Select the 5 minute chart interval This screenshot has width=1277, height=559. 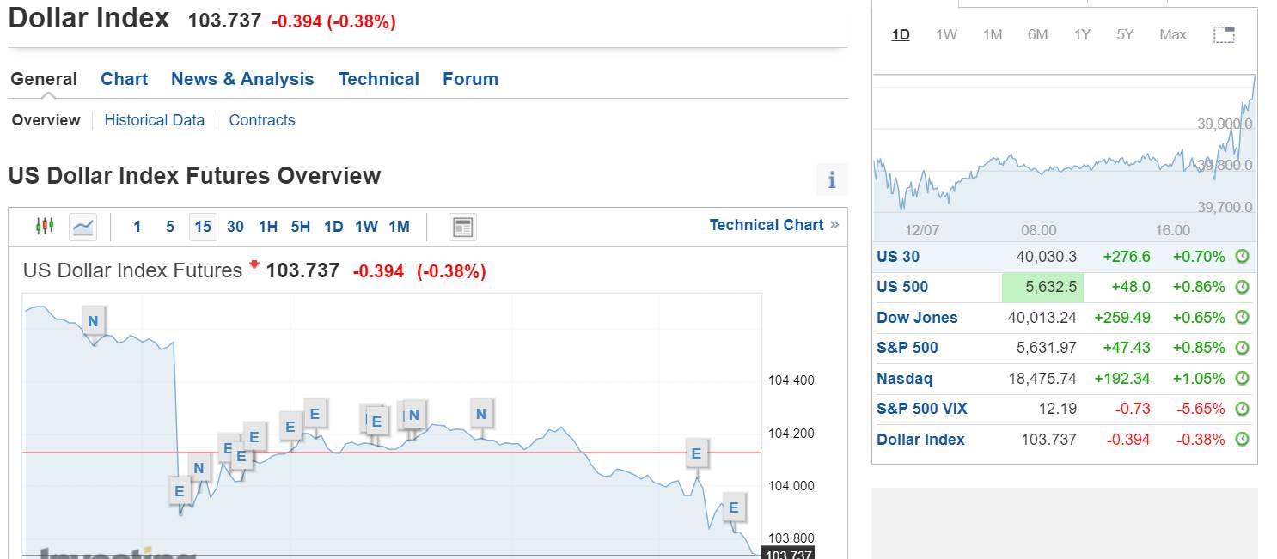point(170,227)
